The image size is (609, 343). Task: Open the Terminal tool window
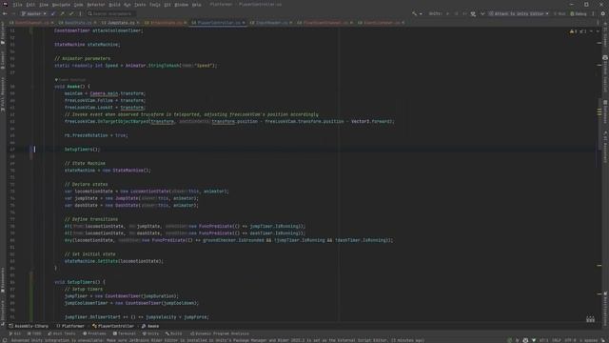click(x=125, y=333)
